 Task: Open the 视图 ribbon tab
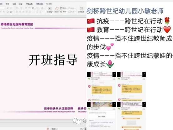tap(14, 4)
